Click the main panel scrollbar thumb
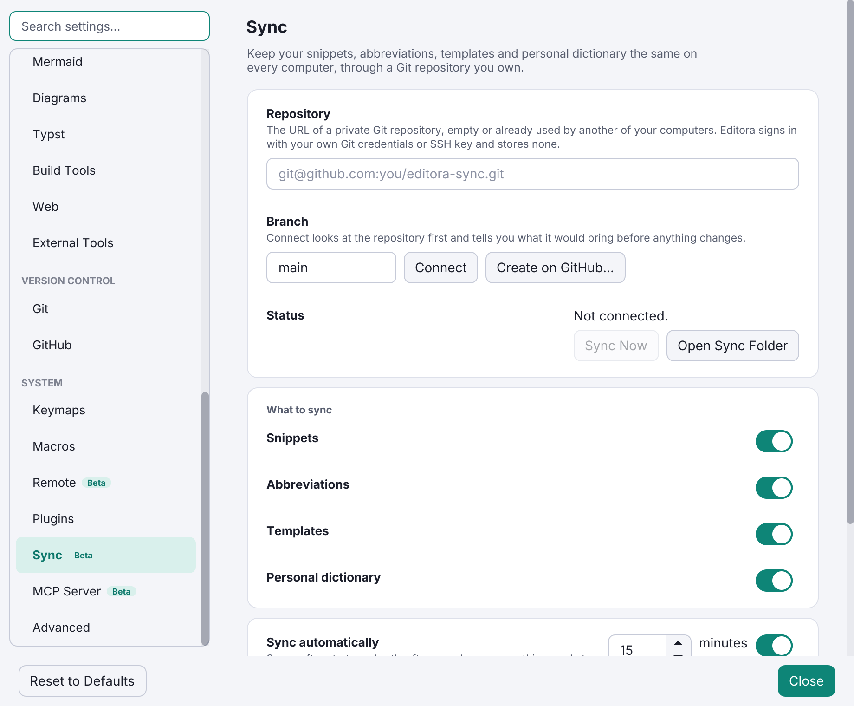The image size is (854, 706). (x=850, y=262)
